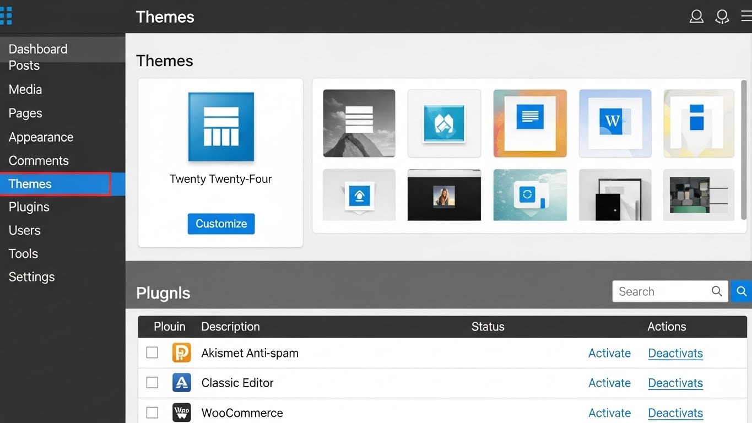This screenshot has height=423, width=752.
Task: Click the user profile icon in top bar
Action: [696, 17]
